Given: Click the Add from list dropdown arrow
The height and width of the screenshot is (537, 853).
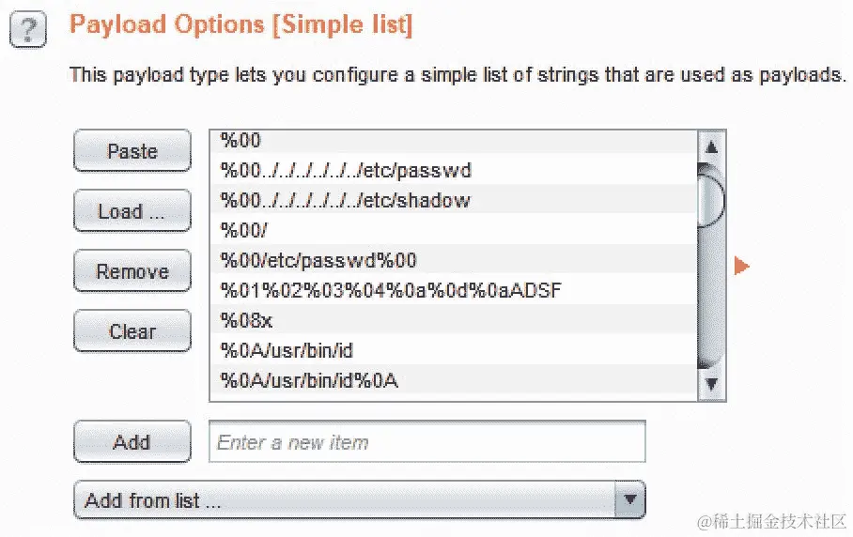Looking at the screenshot, I should pyautogui.click(x=630, y=500).
